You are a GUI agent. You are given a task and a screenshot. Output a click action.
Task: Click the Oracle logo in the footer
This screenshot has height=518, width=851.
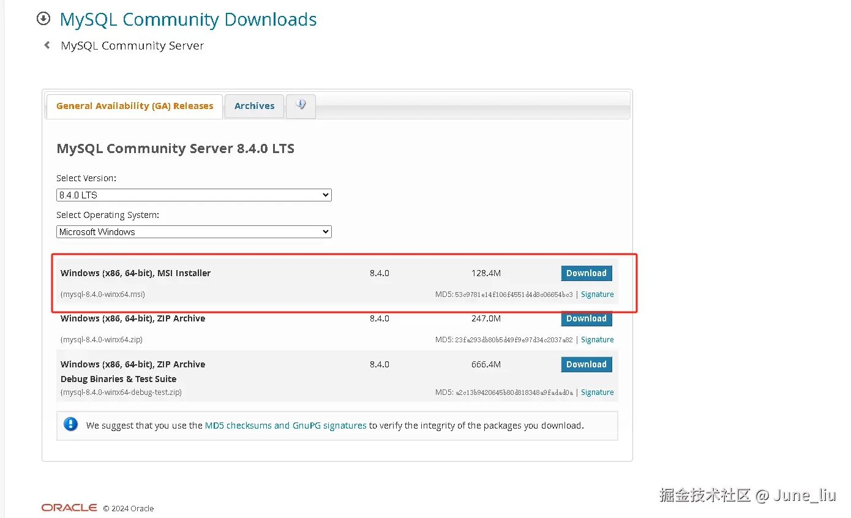(x=69, y=508)
